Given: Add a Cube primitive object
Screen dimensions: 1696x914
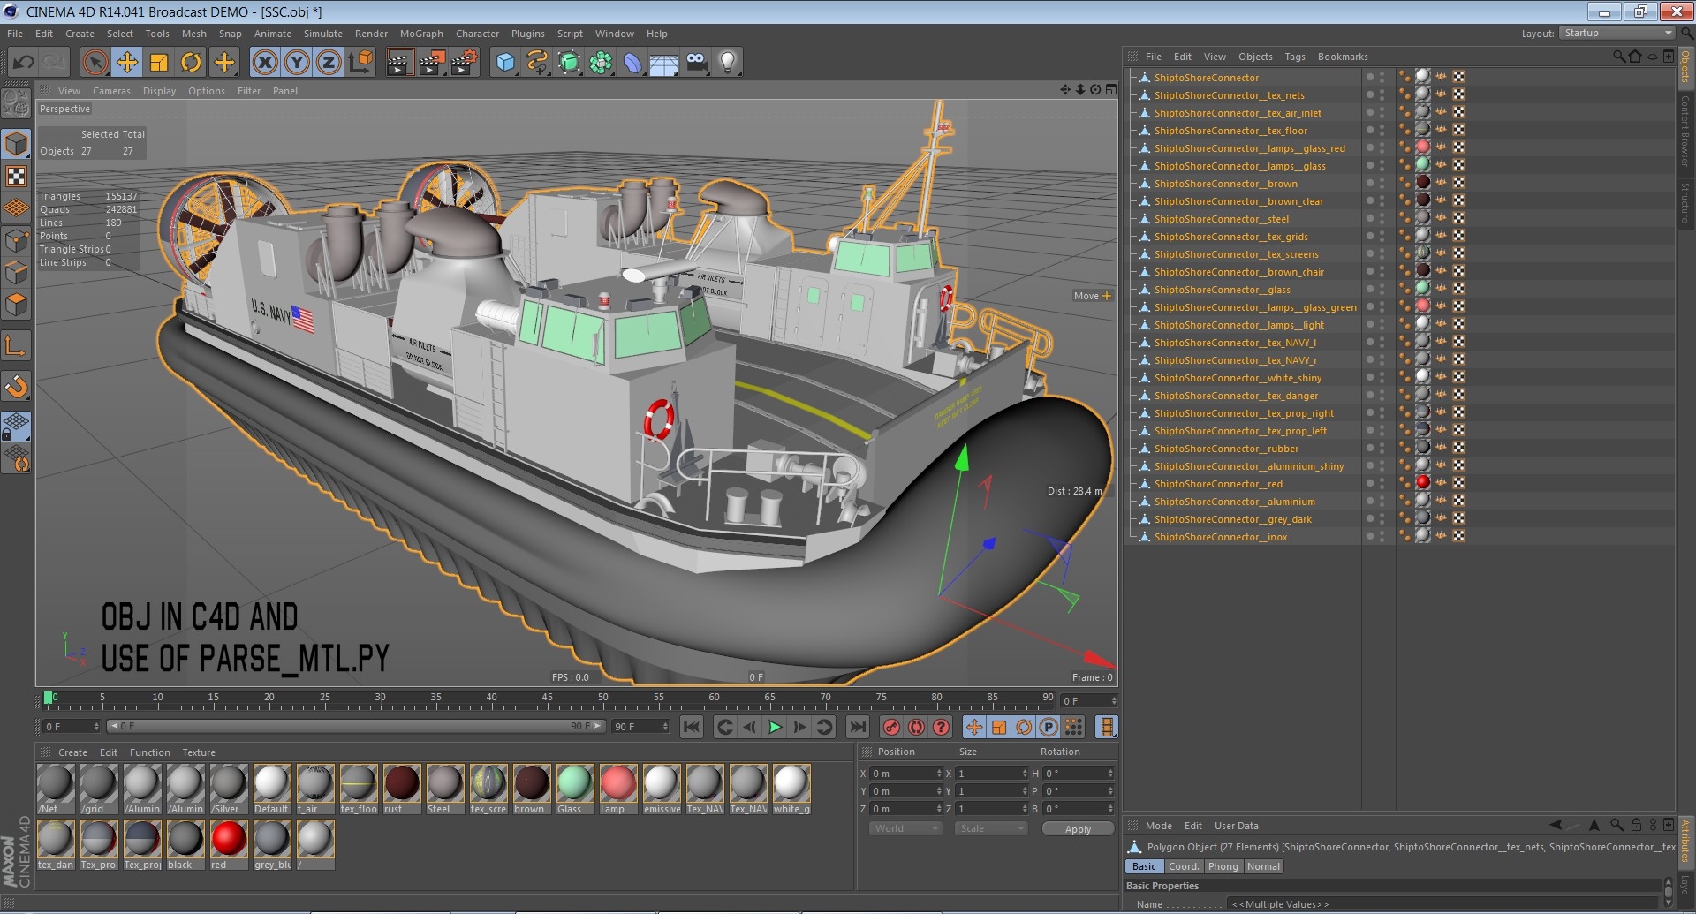Looking at the screenshot, I should click(505, 62).
